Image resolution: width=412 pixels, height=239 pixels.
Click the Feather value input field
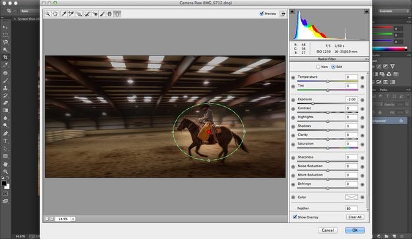351,208
